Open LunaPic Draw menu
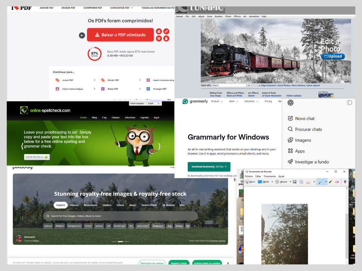 coord(209,16)
